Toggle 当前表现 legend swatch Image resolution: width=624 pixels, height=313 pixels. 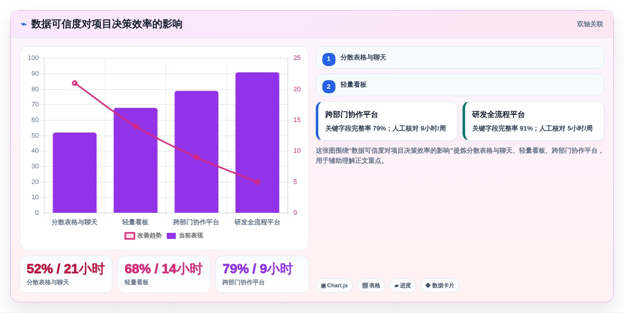(x=172, y=236)
